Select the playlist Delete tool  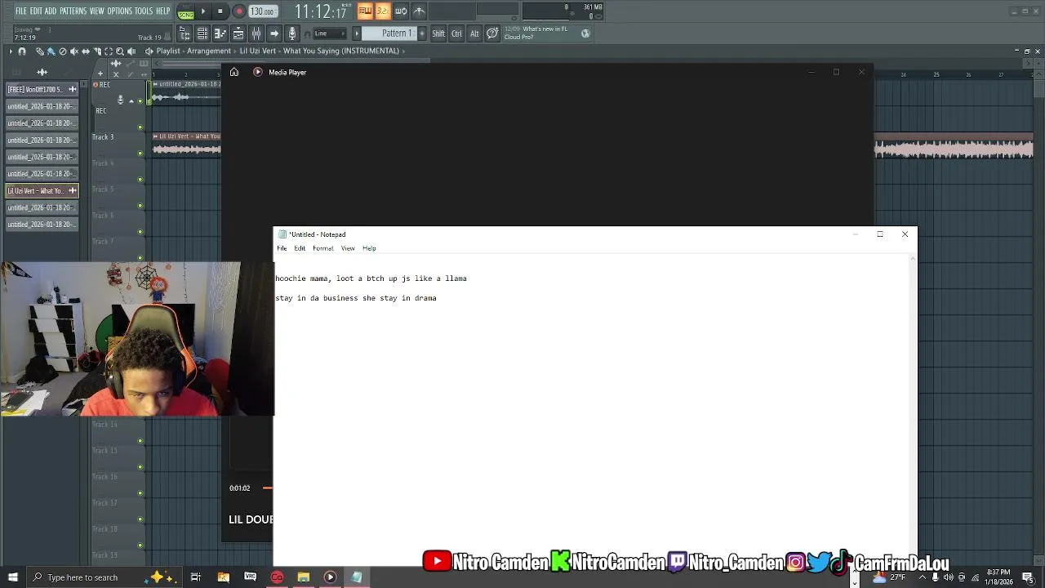(x=63, y=51)
